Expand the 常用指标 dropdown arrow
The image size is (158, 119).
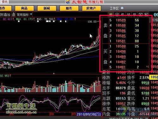point(31,14)
